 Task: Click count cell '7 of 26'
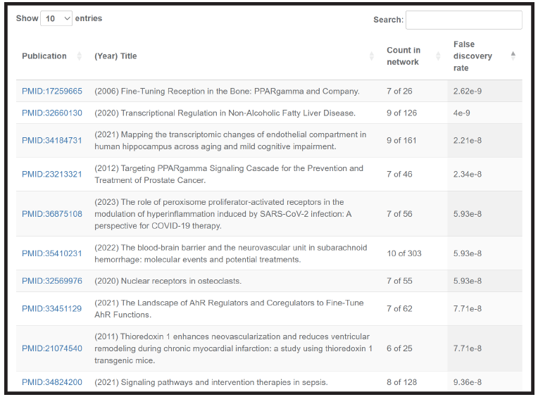pos(399,92)
